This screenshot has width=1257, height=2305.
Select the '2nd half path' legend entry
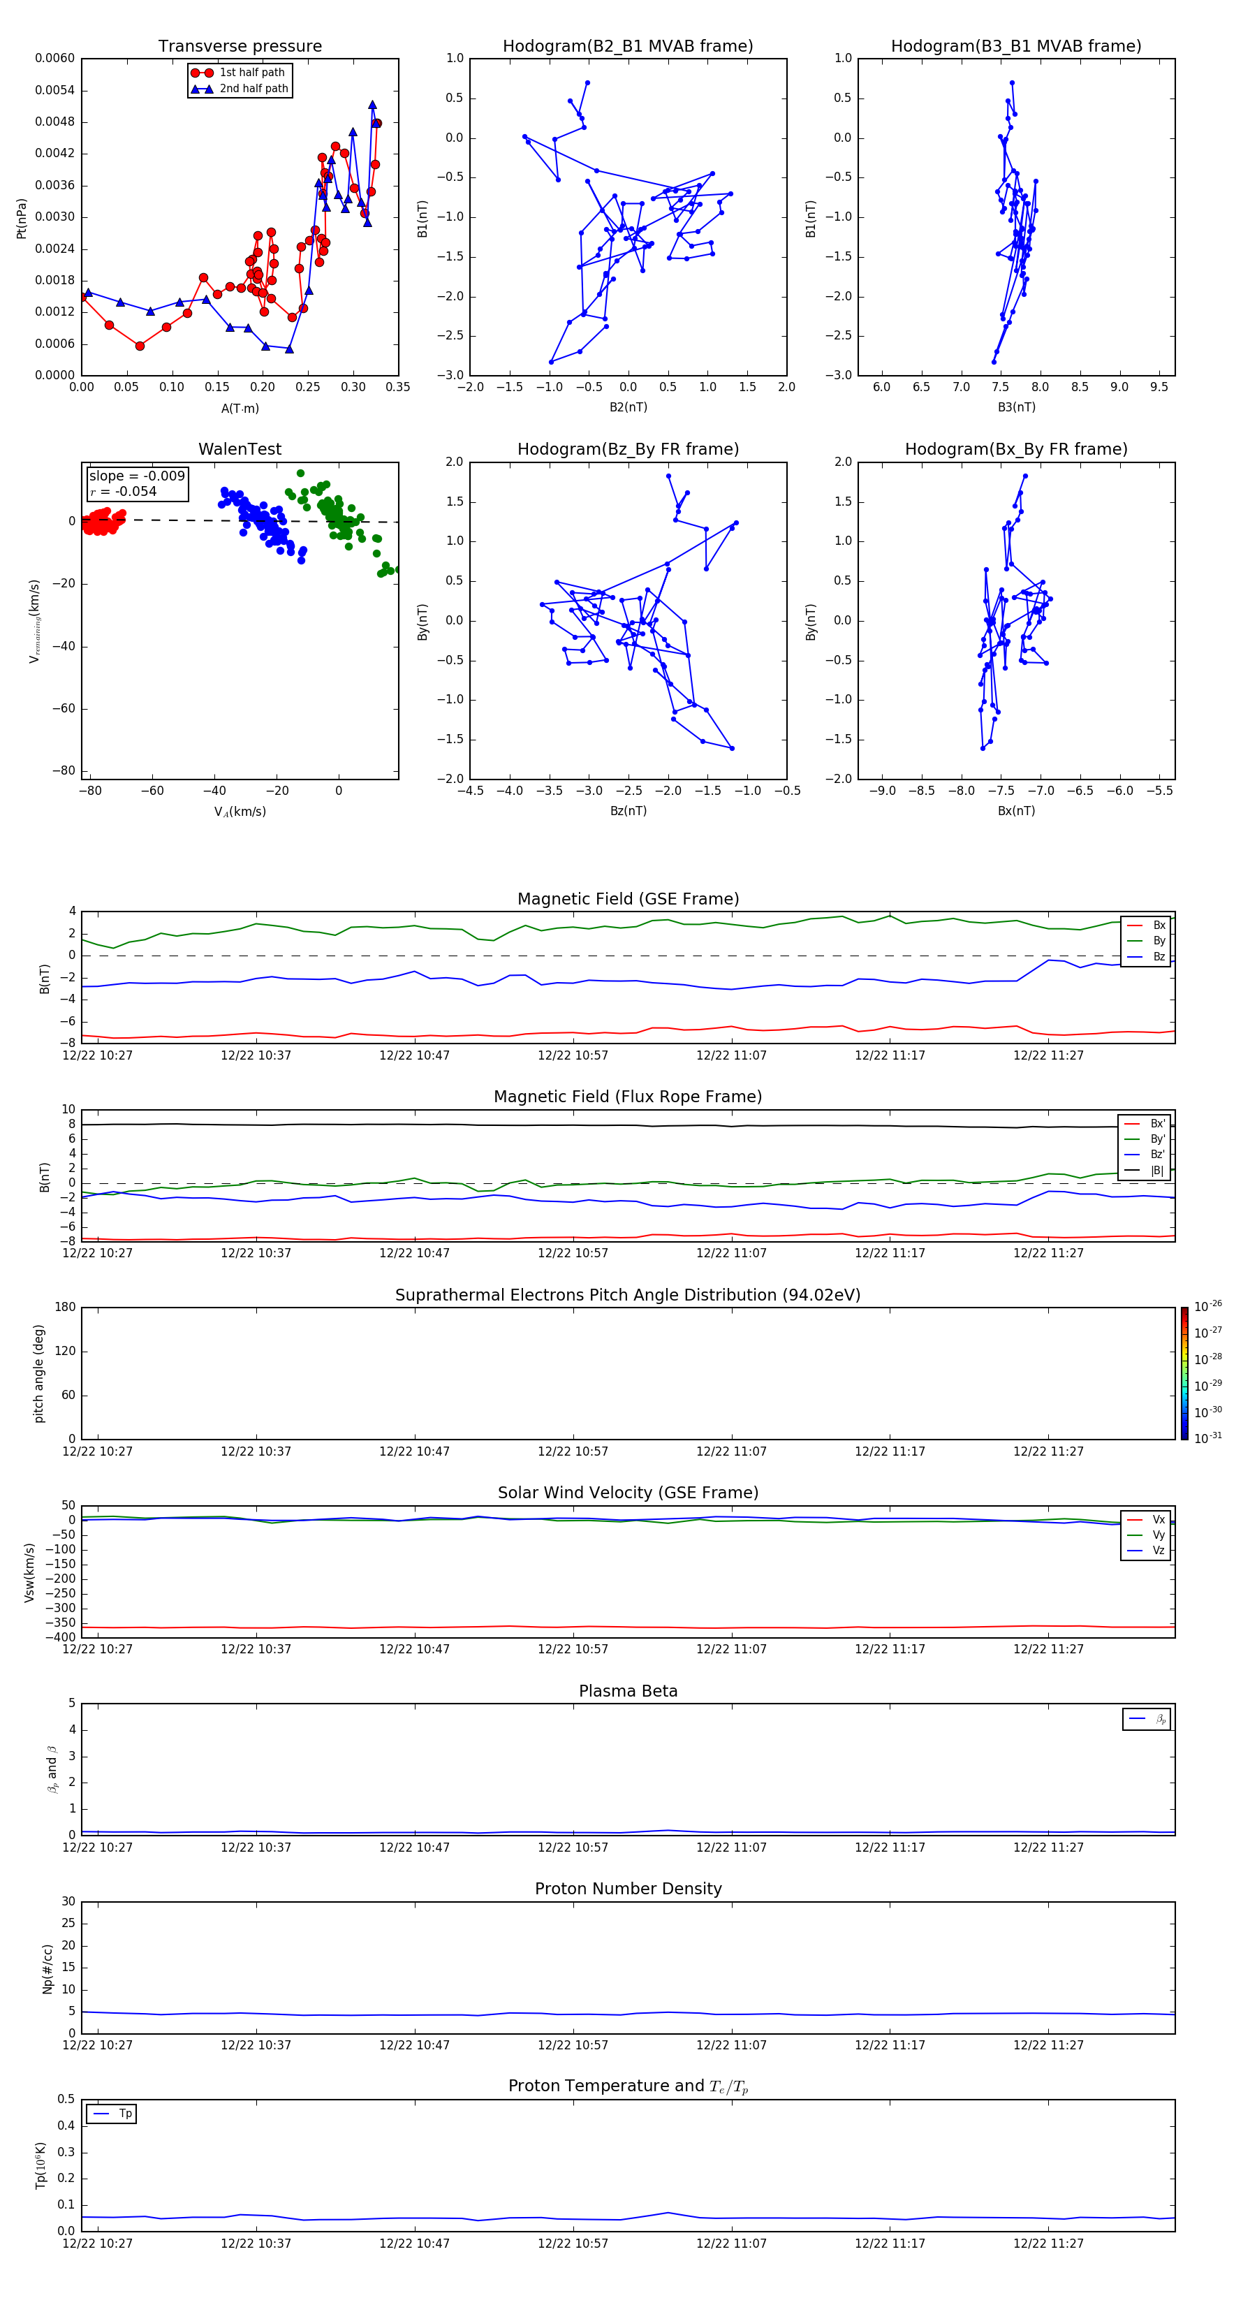click(x=240, y=89)
